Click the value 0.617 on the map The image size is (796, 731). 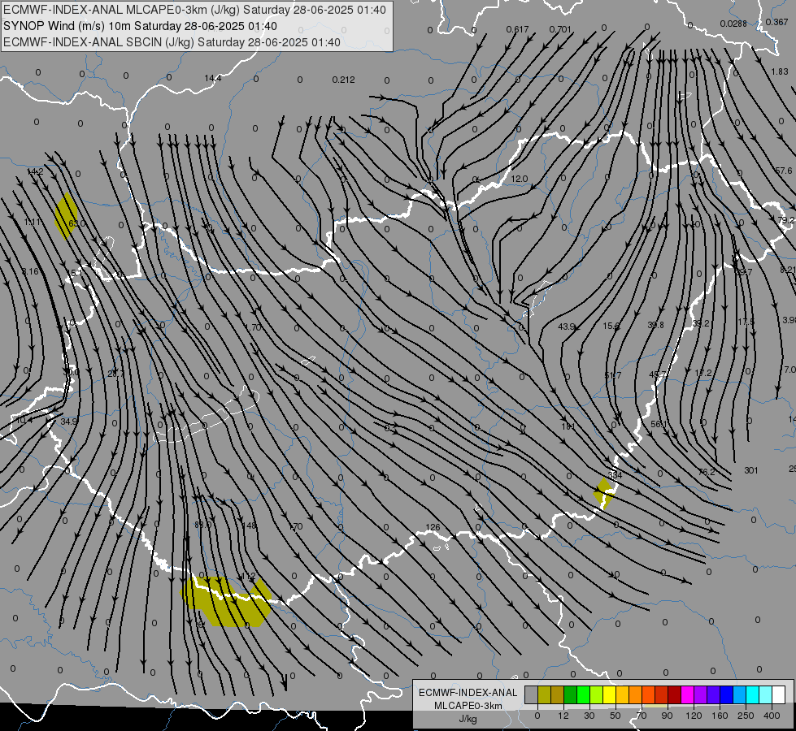pyautogui.click(x=517, y=29)
